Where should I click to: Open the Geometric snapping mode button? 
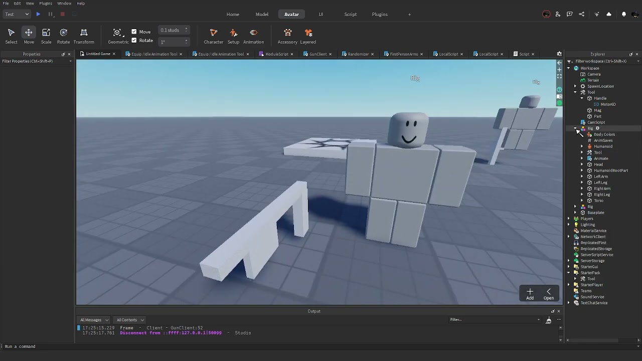[x=118, y=36]
